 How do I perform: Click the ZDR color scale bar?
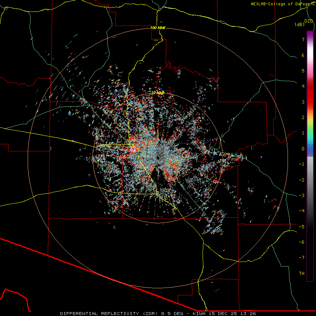[x=310, y=156]
